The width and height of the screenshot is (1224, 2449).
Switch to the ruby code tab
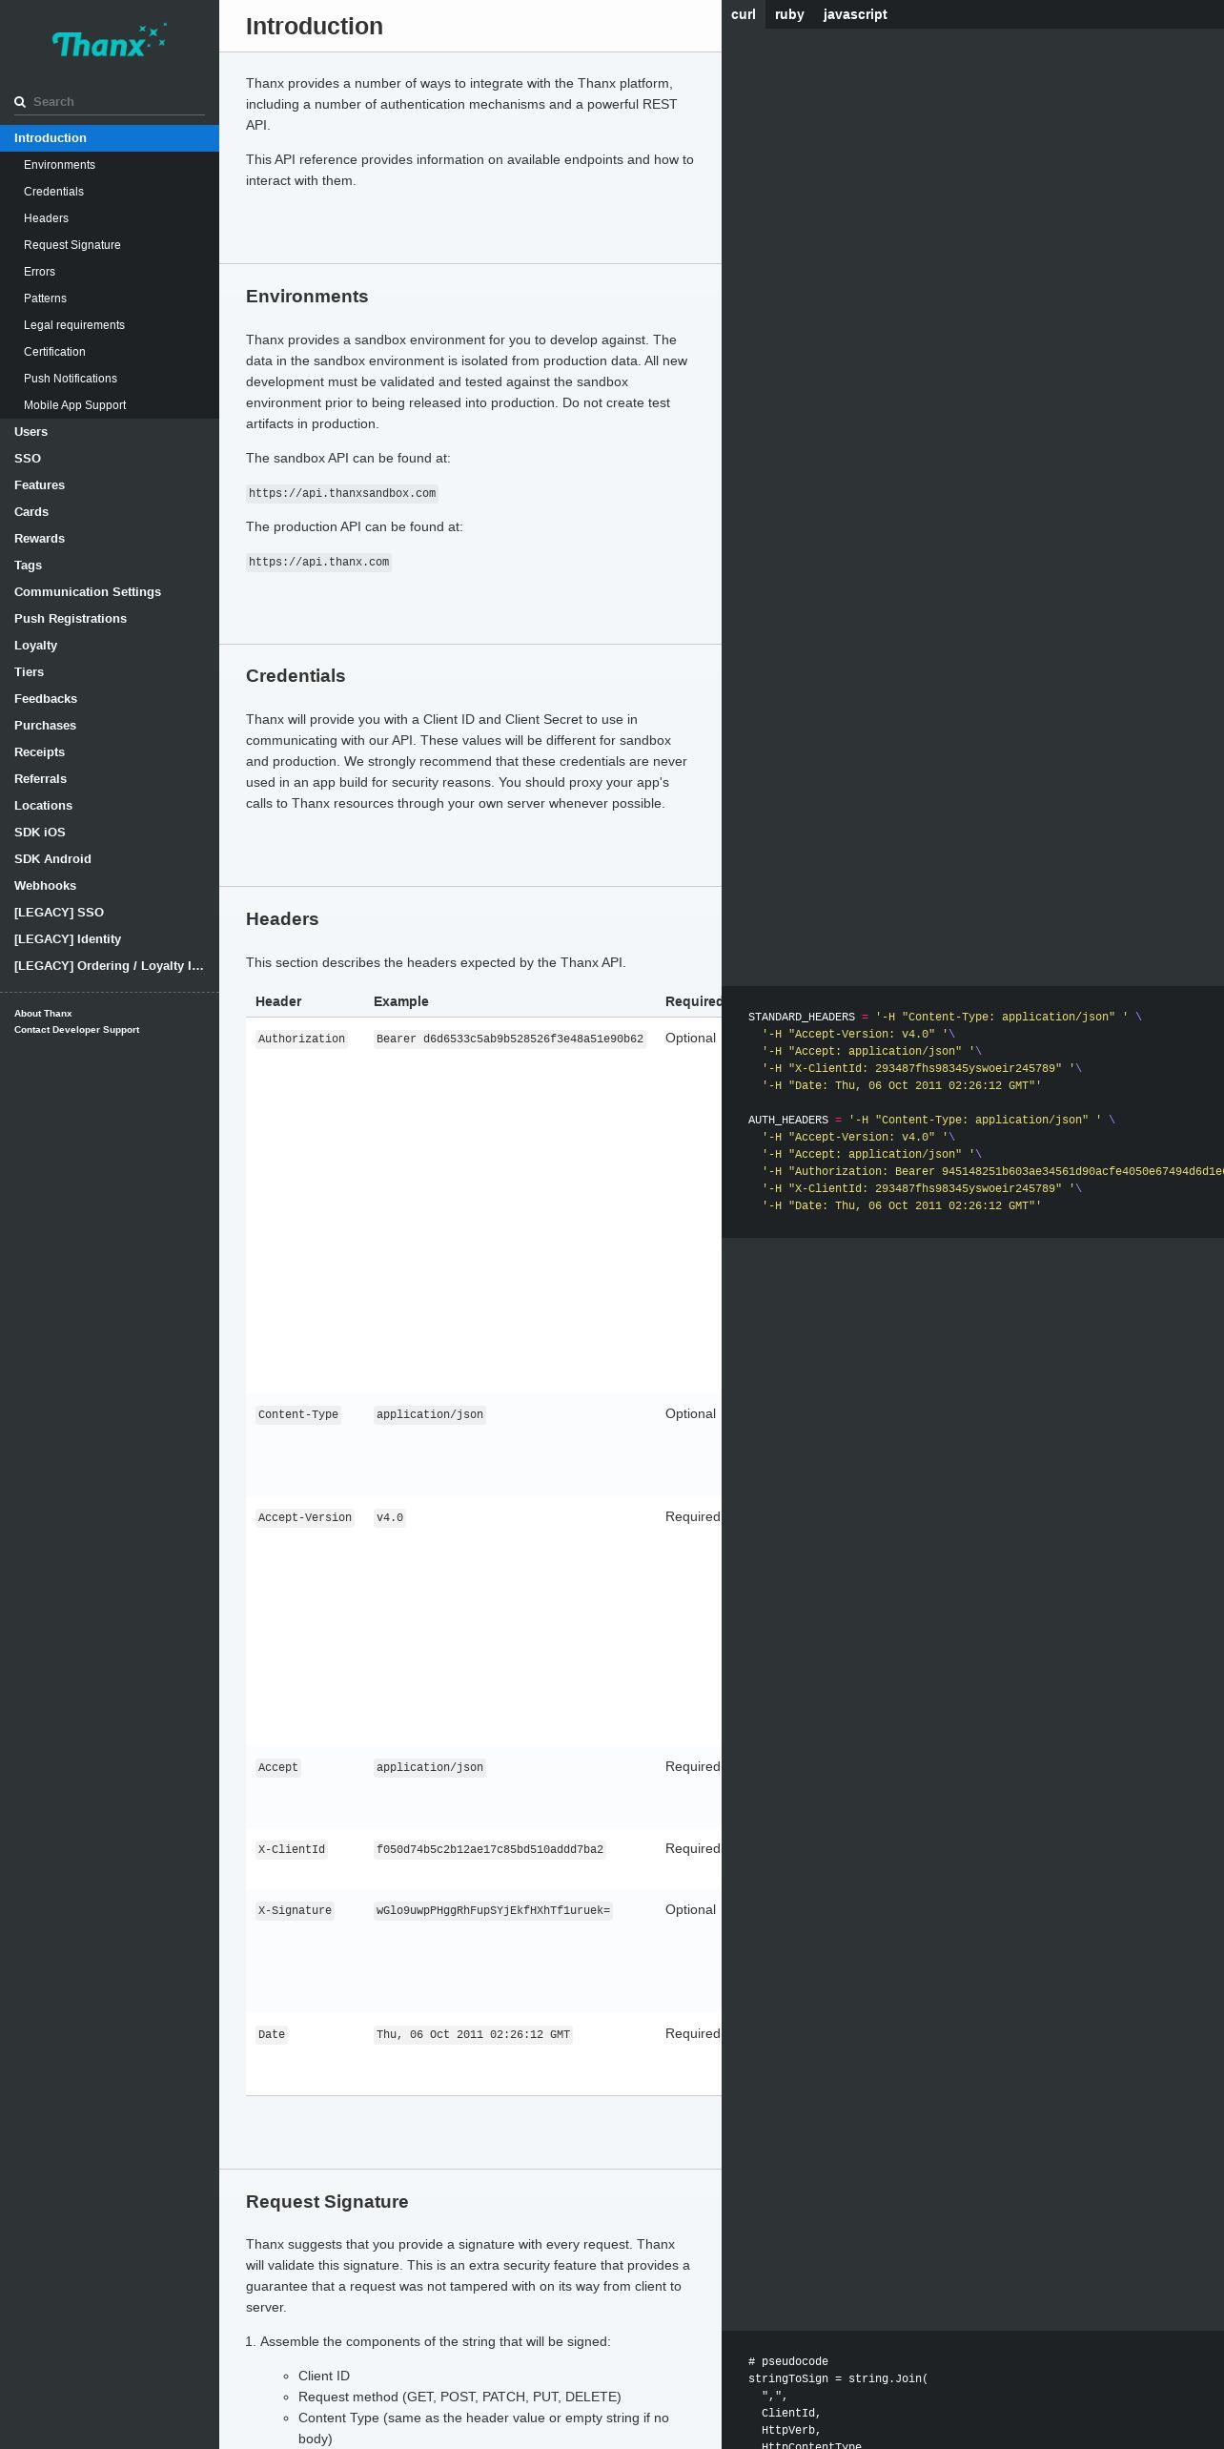click(x=789, y=14)
